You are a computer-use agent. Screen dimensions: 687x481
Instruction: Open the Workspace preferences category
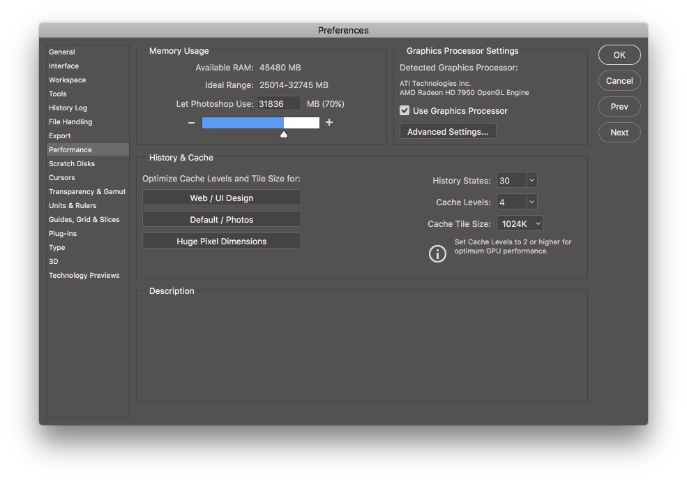(x=67, y=80)
